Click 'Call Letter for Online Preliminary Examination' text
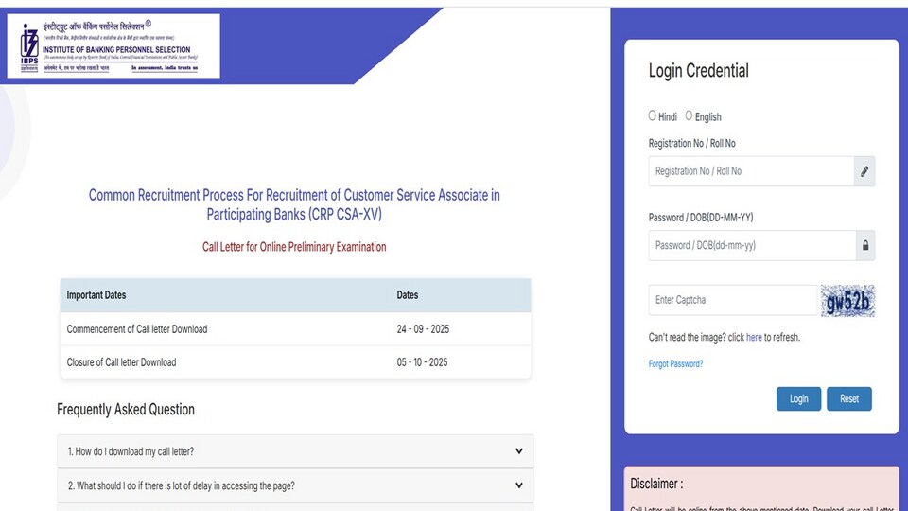The width and height of the screenshot is (908, 511). click(x=294, y=247)
